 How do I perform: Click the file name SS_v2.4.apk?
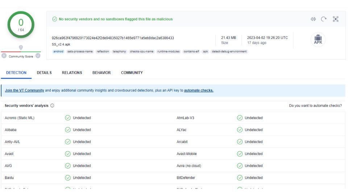61,44
